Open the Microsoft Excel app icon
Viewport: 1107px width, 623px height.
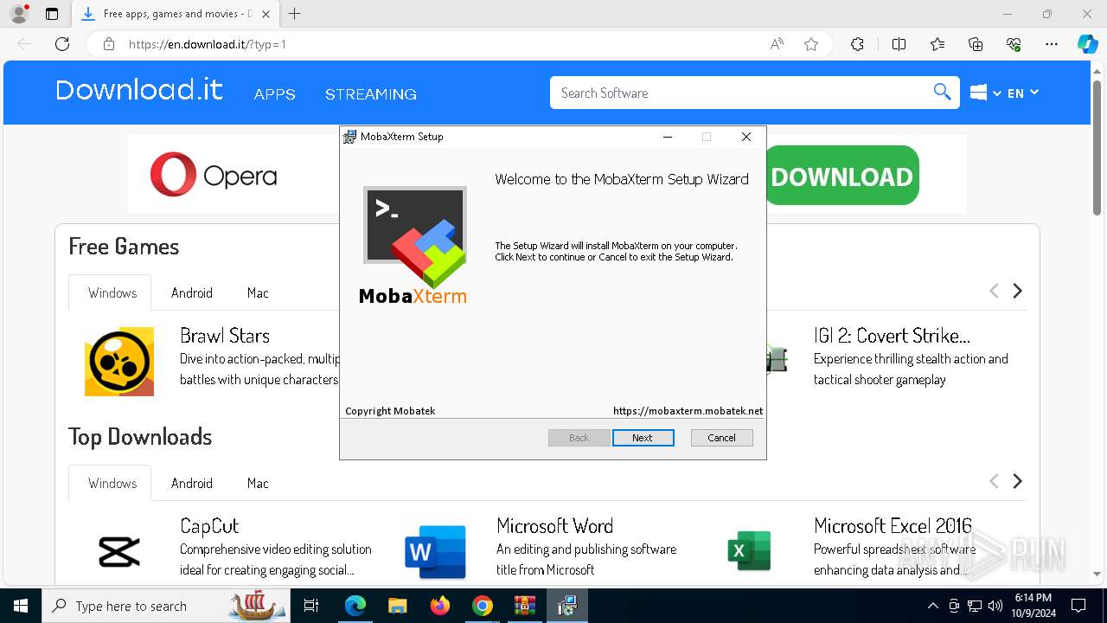(x=749, y=551)
